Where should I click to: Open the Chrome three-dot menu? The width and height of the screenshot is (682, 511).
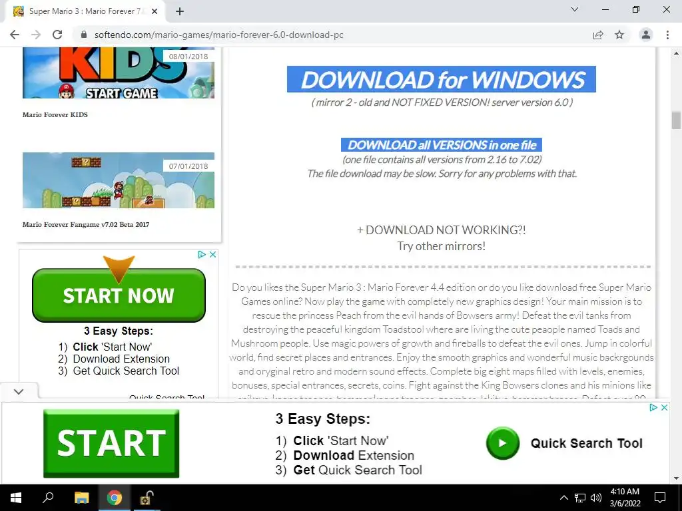667,35
